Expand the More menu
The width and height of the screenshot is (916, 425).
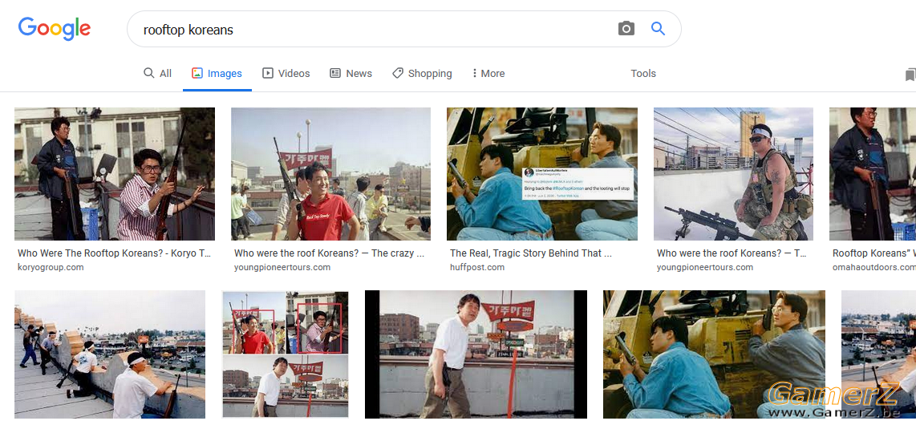coord(488,74)
